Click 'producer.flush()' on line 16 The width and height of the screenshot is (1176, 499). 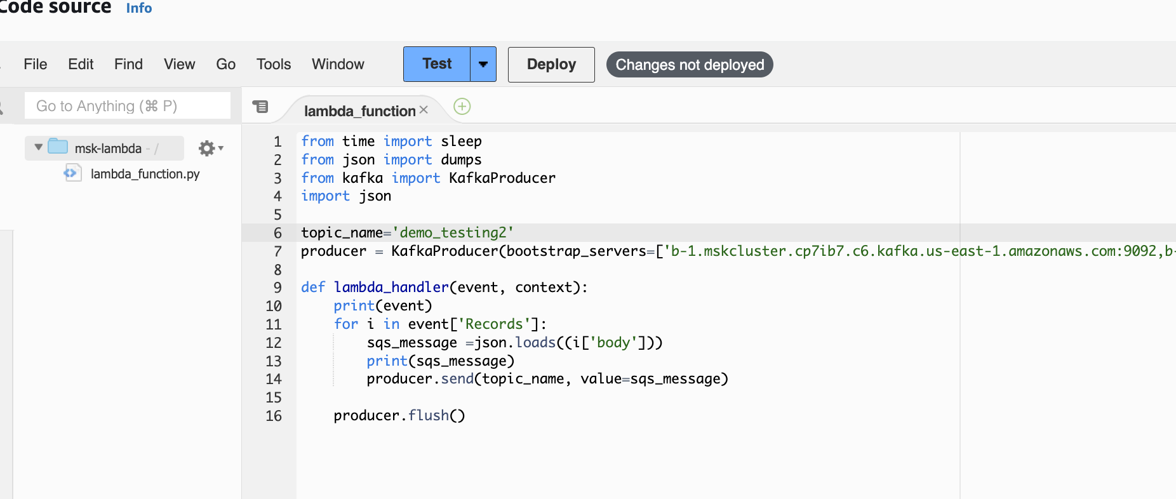[x=399, y=416]
